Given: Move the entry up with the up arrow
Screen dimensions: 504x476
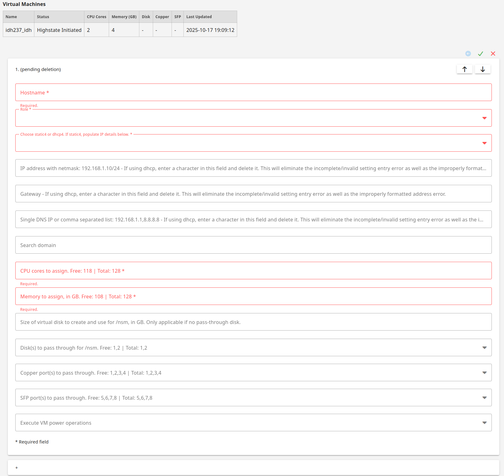Looking at the screenshot, I should tap(464, 69).
